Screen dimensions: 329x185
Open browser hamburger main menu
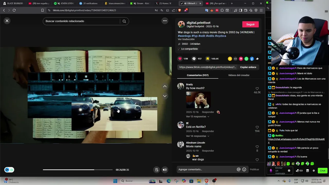261,10
